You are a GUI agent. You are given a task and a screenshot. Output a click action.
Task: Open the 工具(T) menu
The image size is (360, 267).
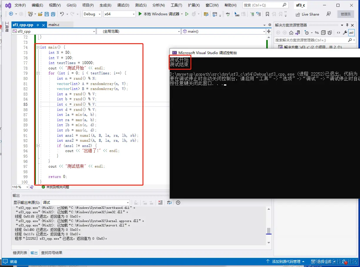[176, 5]
